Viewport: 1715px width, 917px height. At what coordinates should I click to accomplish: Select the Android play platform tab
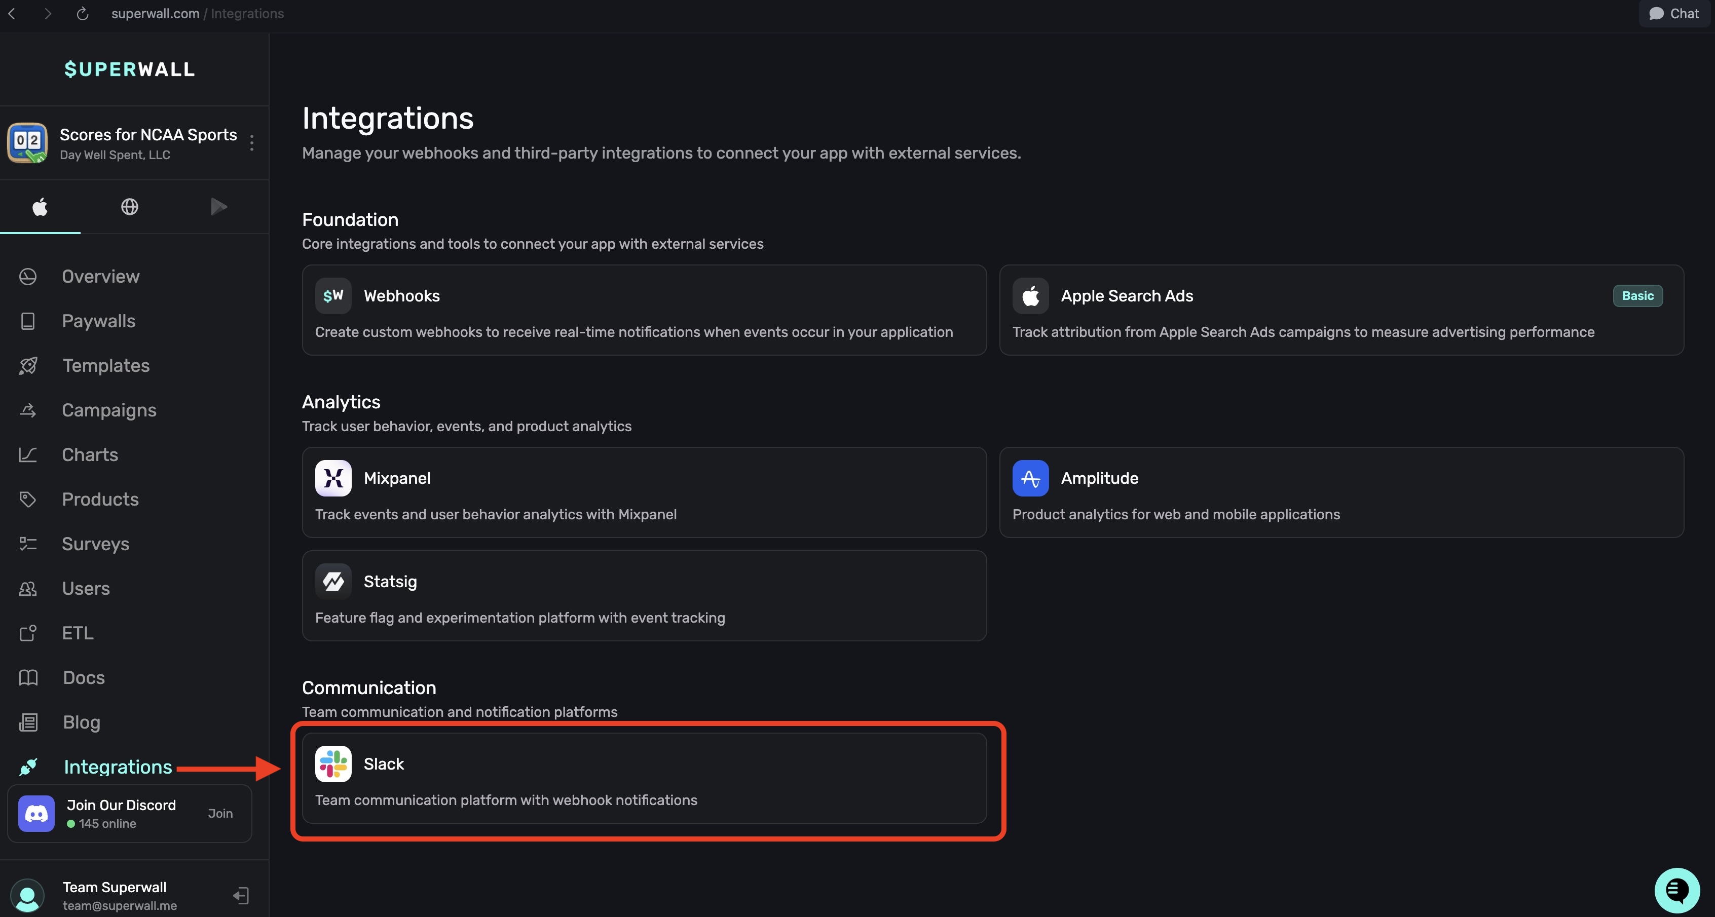pos(219,207)
